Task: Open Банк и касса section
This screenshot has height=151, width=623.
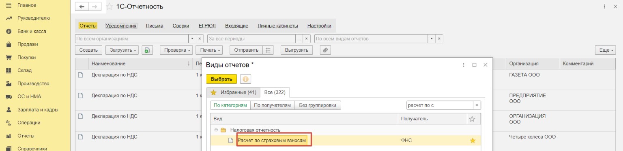Action: coord(32,31)
